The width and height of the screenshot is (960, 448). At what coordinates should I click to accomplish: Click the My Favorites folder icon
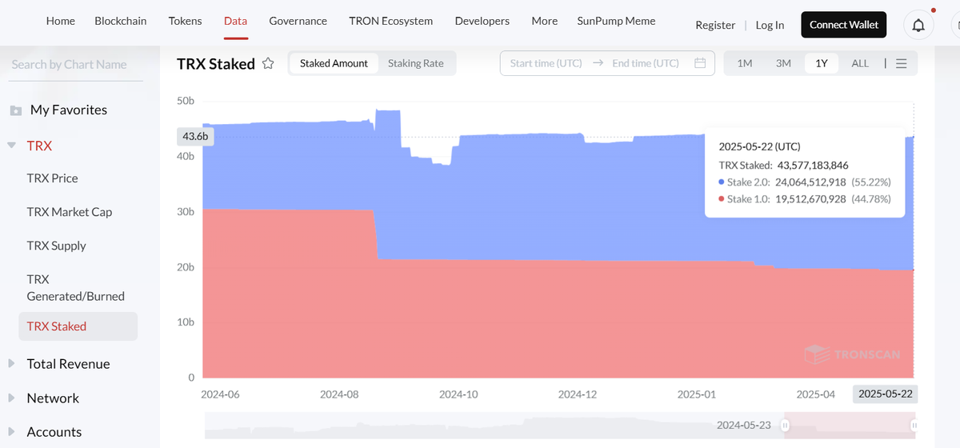pyautogui.click(x=15, y=110)
